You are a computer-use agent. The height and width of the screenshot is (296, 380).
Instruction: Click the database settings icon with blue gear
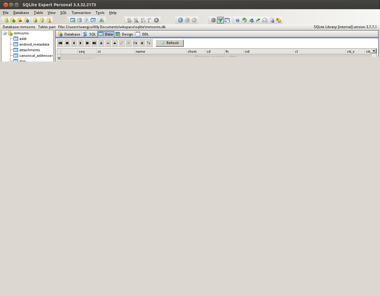coord(27,20)
